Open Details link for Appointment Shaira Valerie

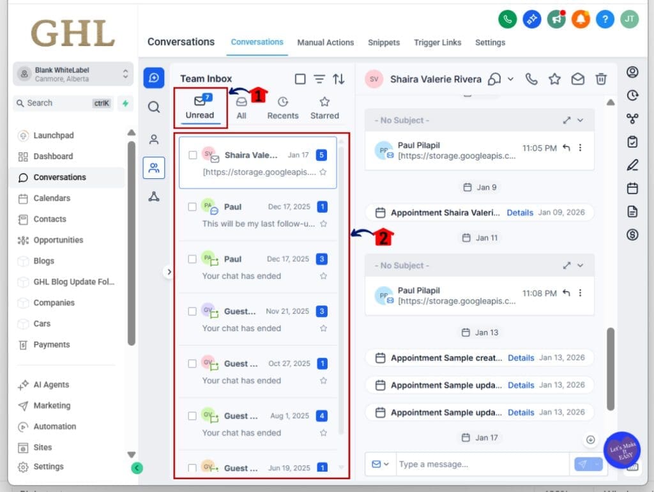(x=520, y=213)
